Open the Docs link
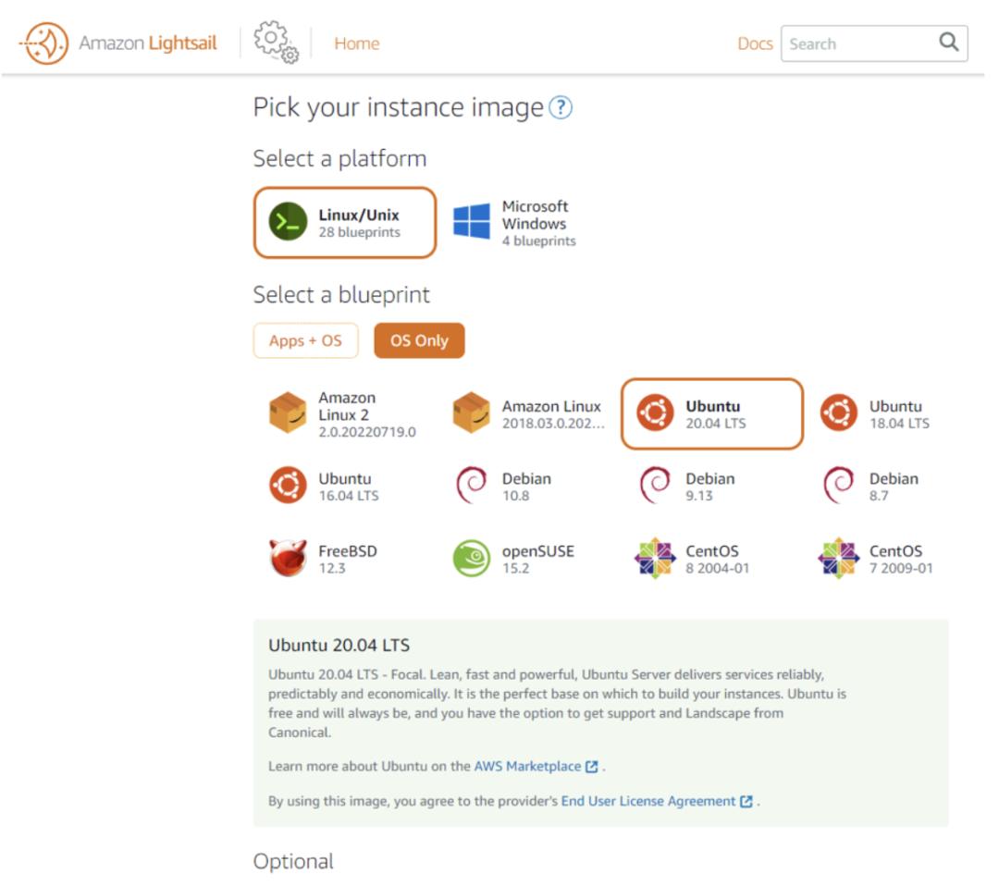The image size is (999, 887). 755,43
